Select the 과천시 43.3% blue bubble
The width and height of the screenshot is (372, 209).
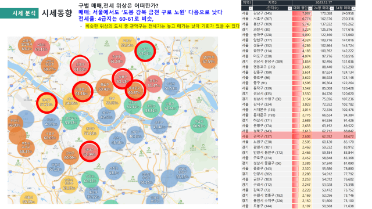click(114, 171)
